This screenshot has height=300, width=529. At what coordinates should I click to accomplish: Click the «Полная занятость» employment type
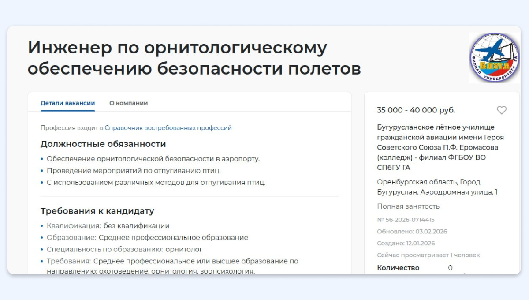pos(408,206)
